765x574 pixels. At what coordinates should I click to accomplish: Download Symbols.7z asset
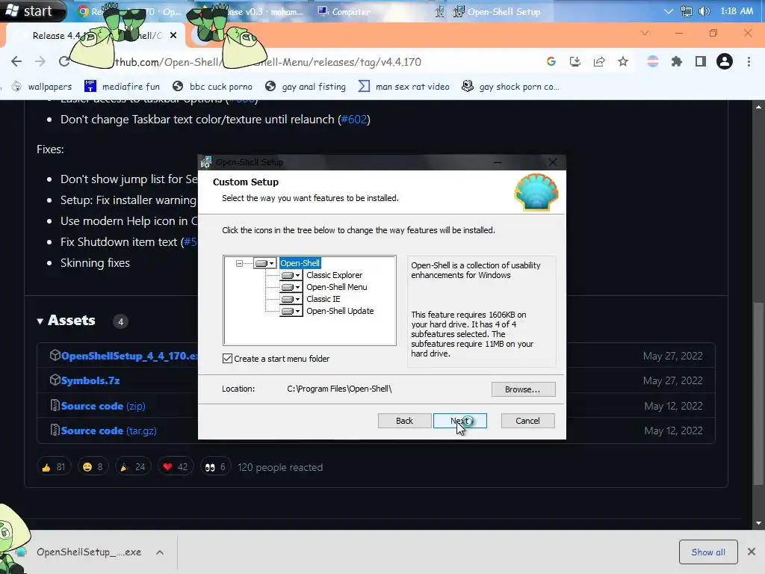pos(90,380)
